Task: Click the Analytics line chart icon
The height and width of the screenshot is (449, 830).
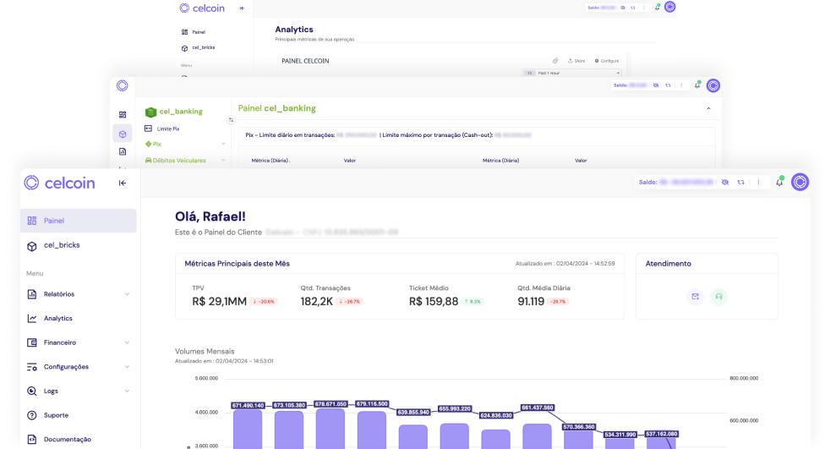Action: [32, 318]
